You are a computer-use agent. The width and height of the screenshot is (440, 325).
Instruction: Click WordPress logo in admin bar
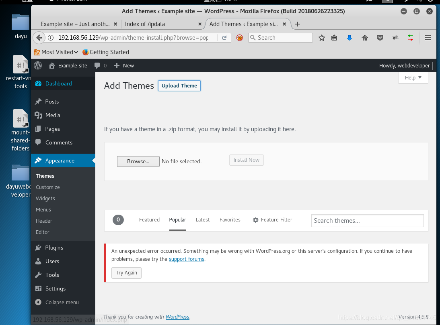38,65
